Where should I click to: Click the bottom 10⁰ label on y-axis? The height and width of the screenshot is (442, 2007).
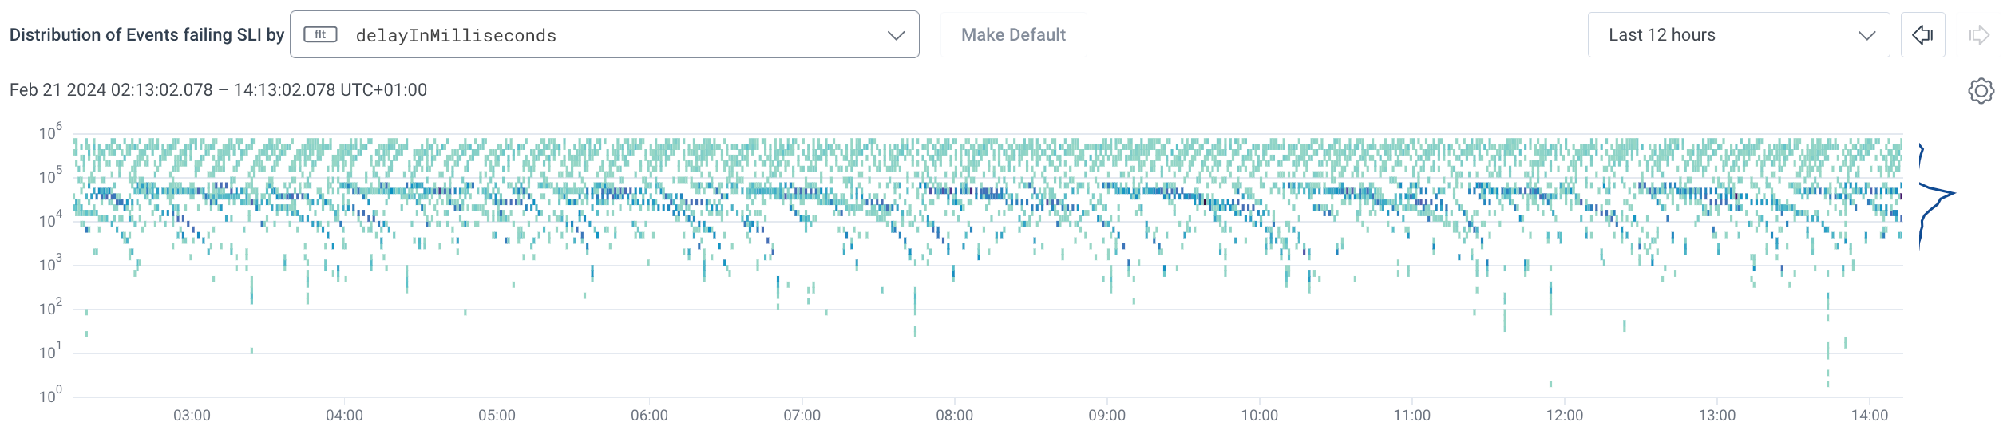49,396
